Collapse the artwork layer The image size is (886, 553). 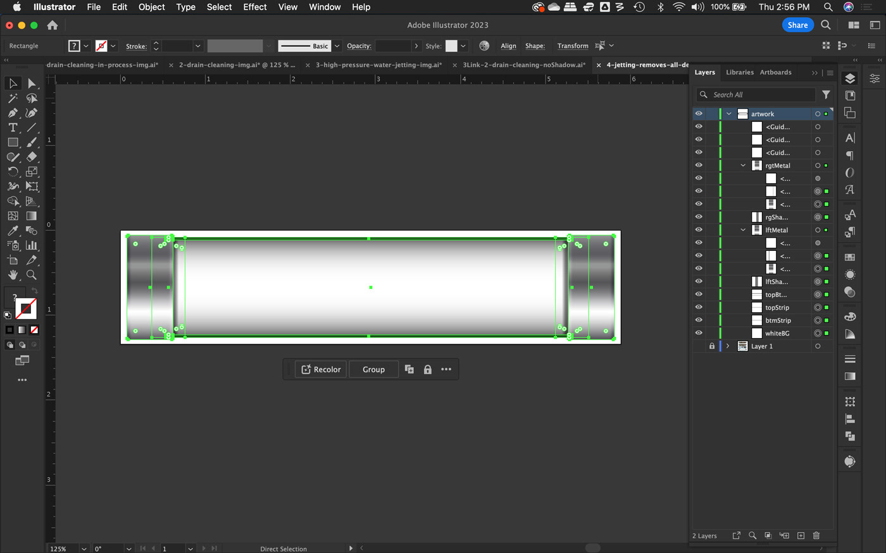(728, 114)
